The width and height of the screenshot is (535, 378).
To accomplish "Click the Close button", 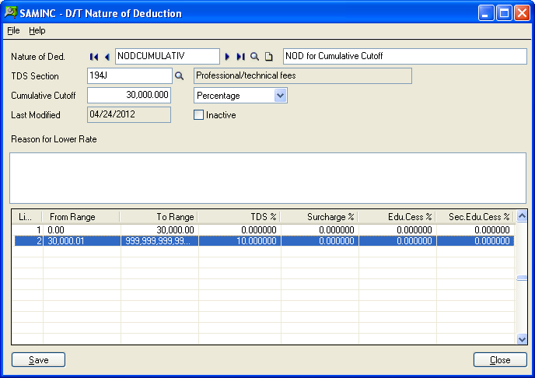I will click(500, 359).
